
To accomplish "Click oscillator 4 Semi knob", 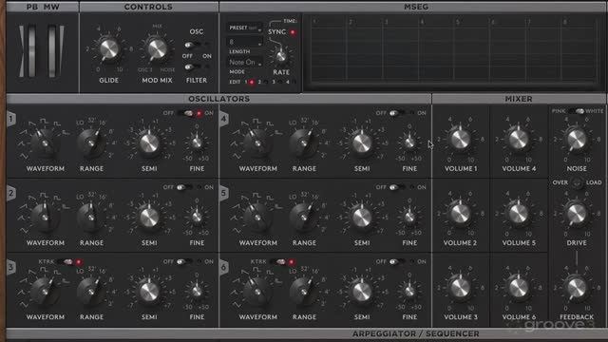I will click(x=362, y=143).
